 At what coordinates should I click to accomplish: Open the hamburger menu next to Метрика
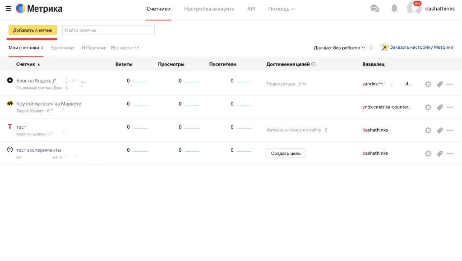coord(8,9)
